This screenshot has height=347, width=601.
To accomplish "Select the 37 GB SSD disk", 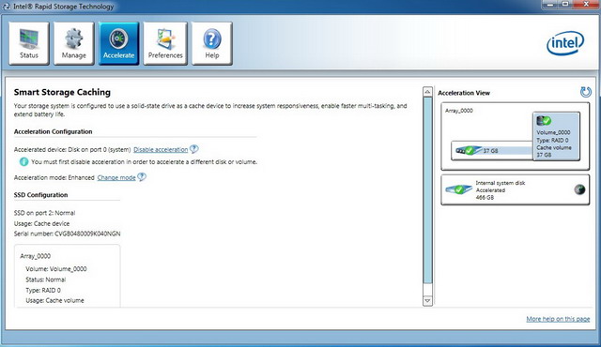I will (x=492, y=151).
